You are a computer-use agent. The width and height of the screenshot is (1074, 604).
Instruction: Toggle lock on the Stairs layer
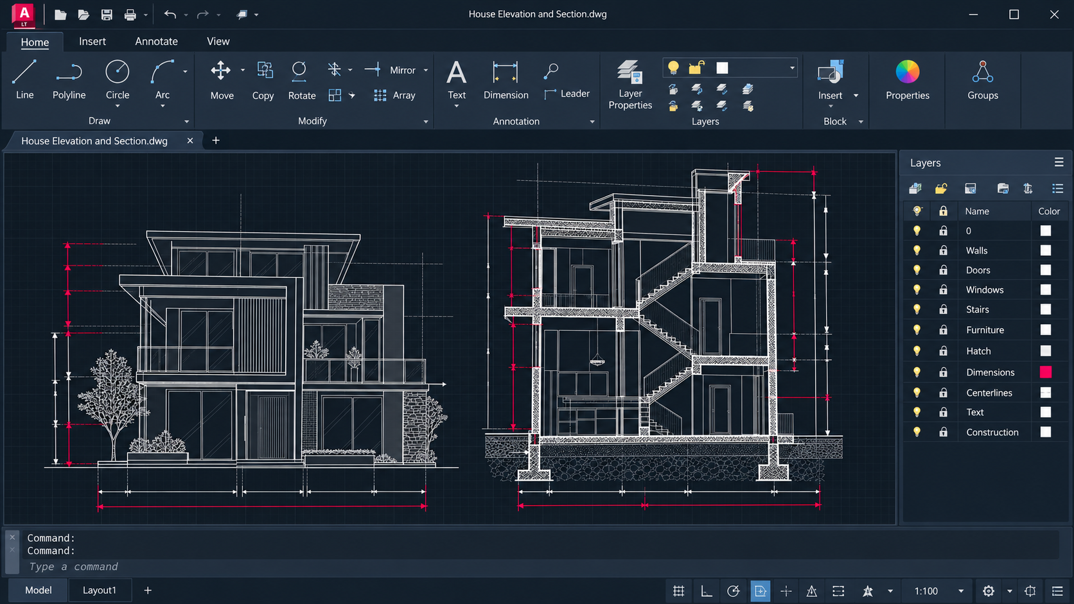coord(943,309)
